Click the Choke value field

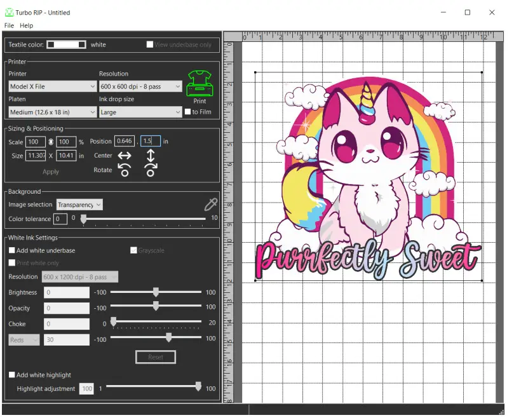(67, 324)
